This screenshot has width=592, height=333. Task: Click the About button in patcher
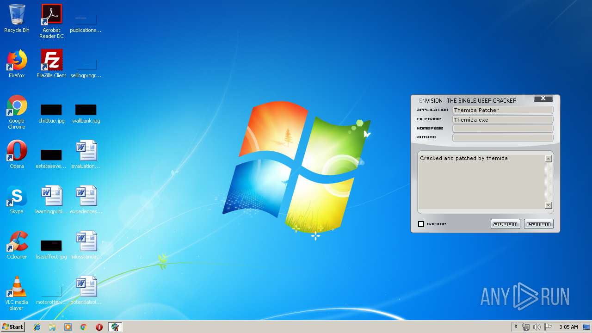pos(505,224)
